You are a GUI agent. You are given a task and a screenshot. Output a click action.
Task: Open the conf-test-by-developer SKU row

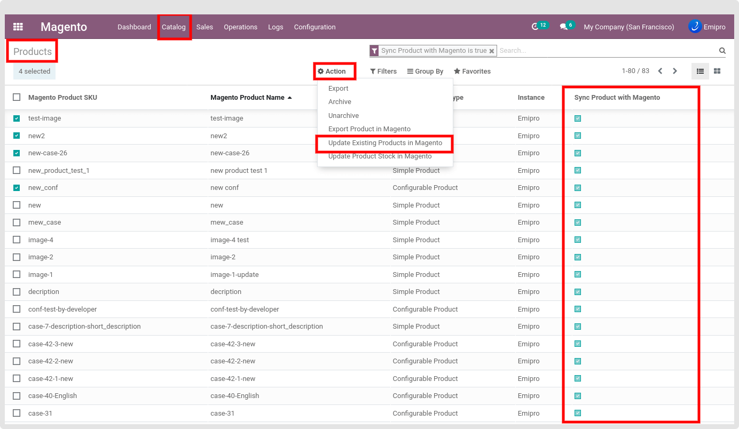62,309
